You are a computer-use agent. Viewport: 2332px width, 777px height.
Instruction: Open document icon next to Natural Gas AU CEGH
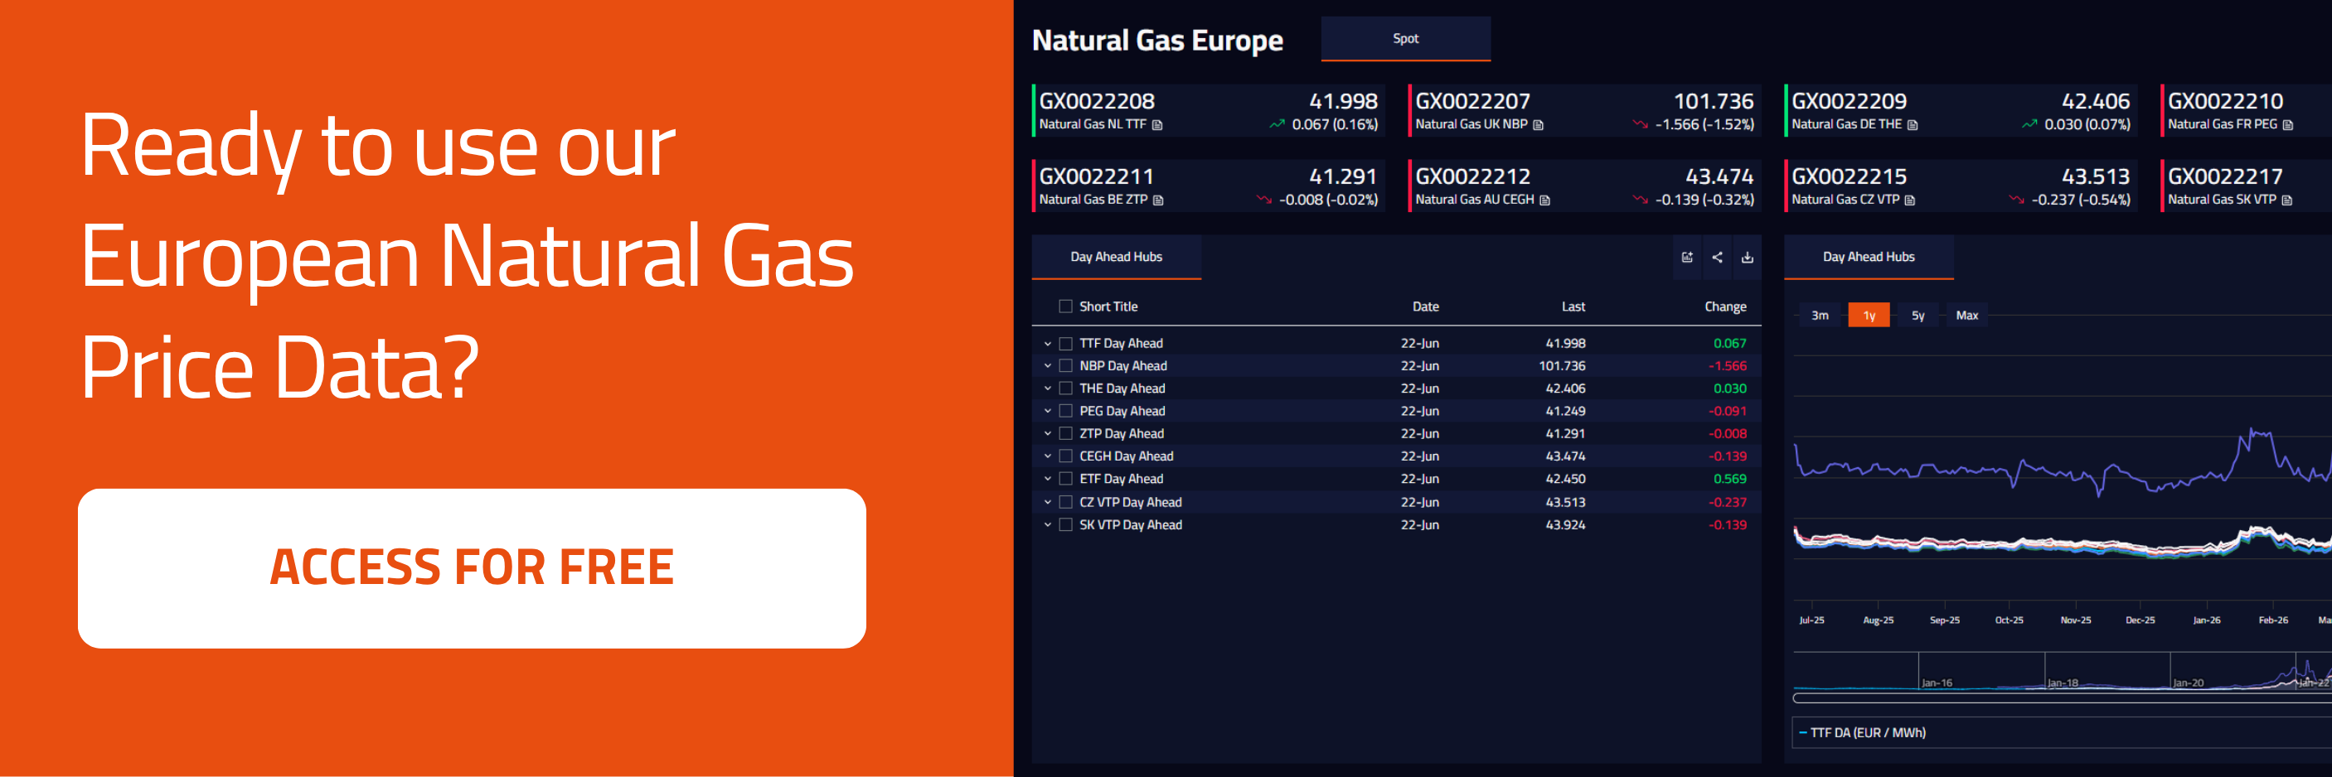click(x=1544, y=200)
